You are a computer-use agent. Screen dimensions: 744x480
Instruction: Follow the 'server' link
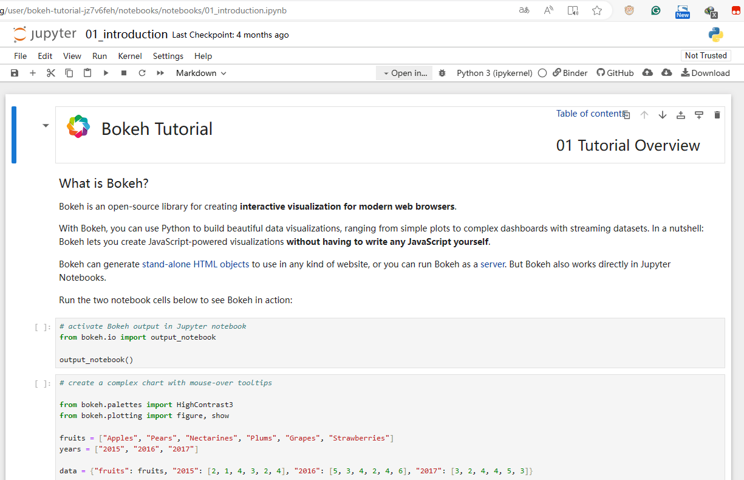point(493,264)
